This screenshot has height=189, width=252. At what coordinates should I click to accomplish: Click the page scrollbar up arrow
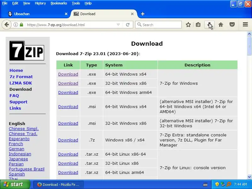[249, 34]
